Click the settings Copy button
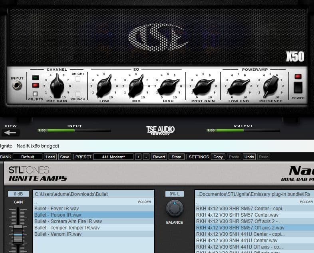Viewport: 314px width, 253px height. point(218,157)
